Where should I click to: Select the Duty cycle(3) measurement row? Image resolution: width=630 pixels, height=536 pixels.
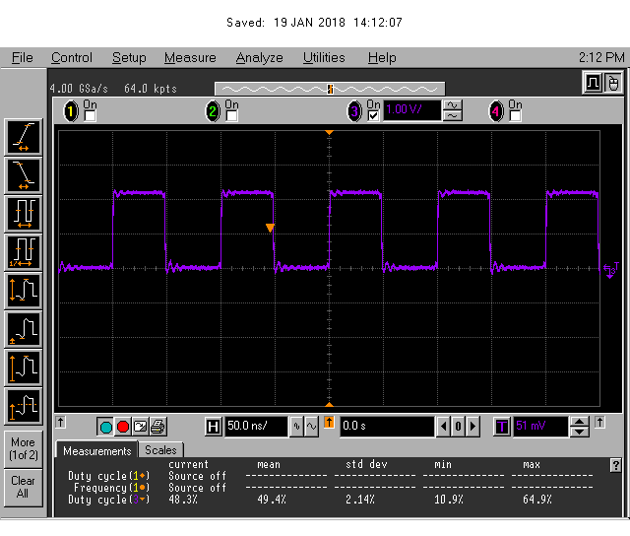(x=330, y=500)
